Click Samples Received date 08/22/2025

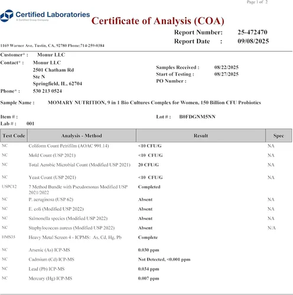[x=226, y=67]
